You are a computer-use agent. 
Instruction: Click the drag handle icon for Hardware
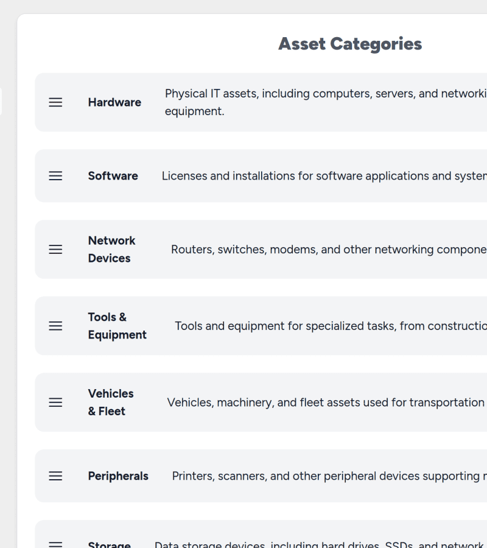coord(55,102)
